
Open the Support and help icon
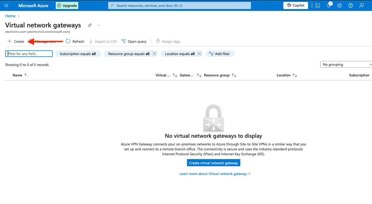[x=351, y=5]
